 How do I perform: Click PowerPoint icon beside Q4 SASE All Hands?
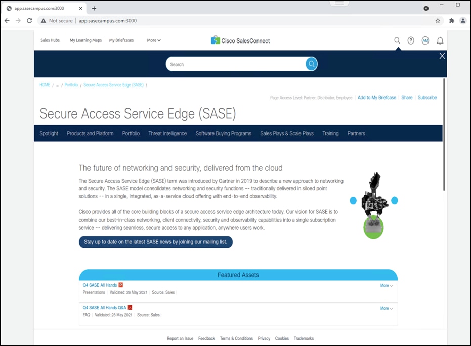tap(121, 285)
